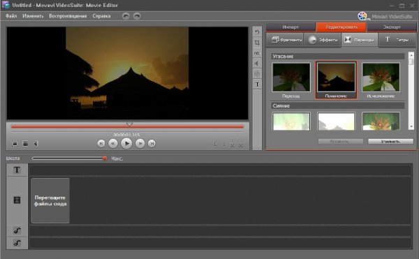This screenshot has height=259, width=419.
Task: Select the third Сияние flower thumbnail
Action: 381,121
